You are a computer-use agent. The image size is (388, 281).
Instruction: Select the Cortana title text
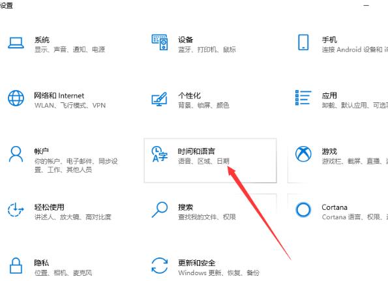[x=335, y=207]
